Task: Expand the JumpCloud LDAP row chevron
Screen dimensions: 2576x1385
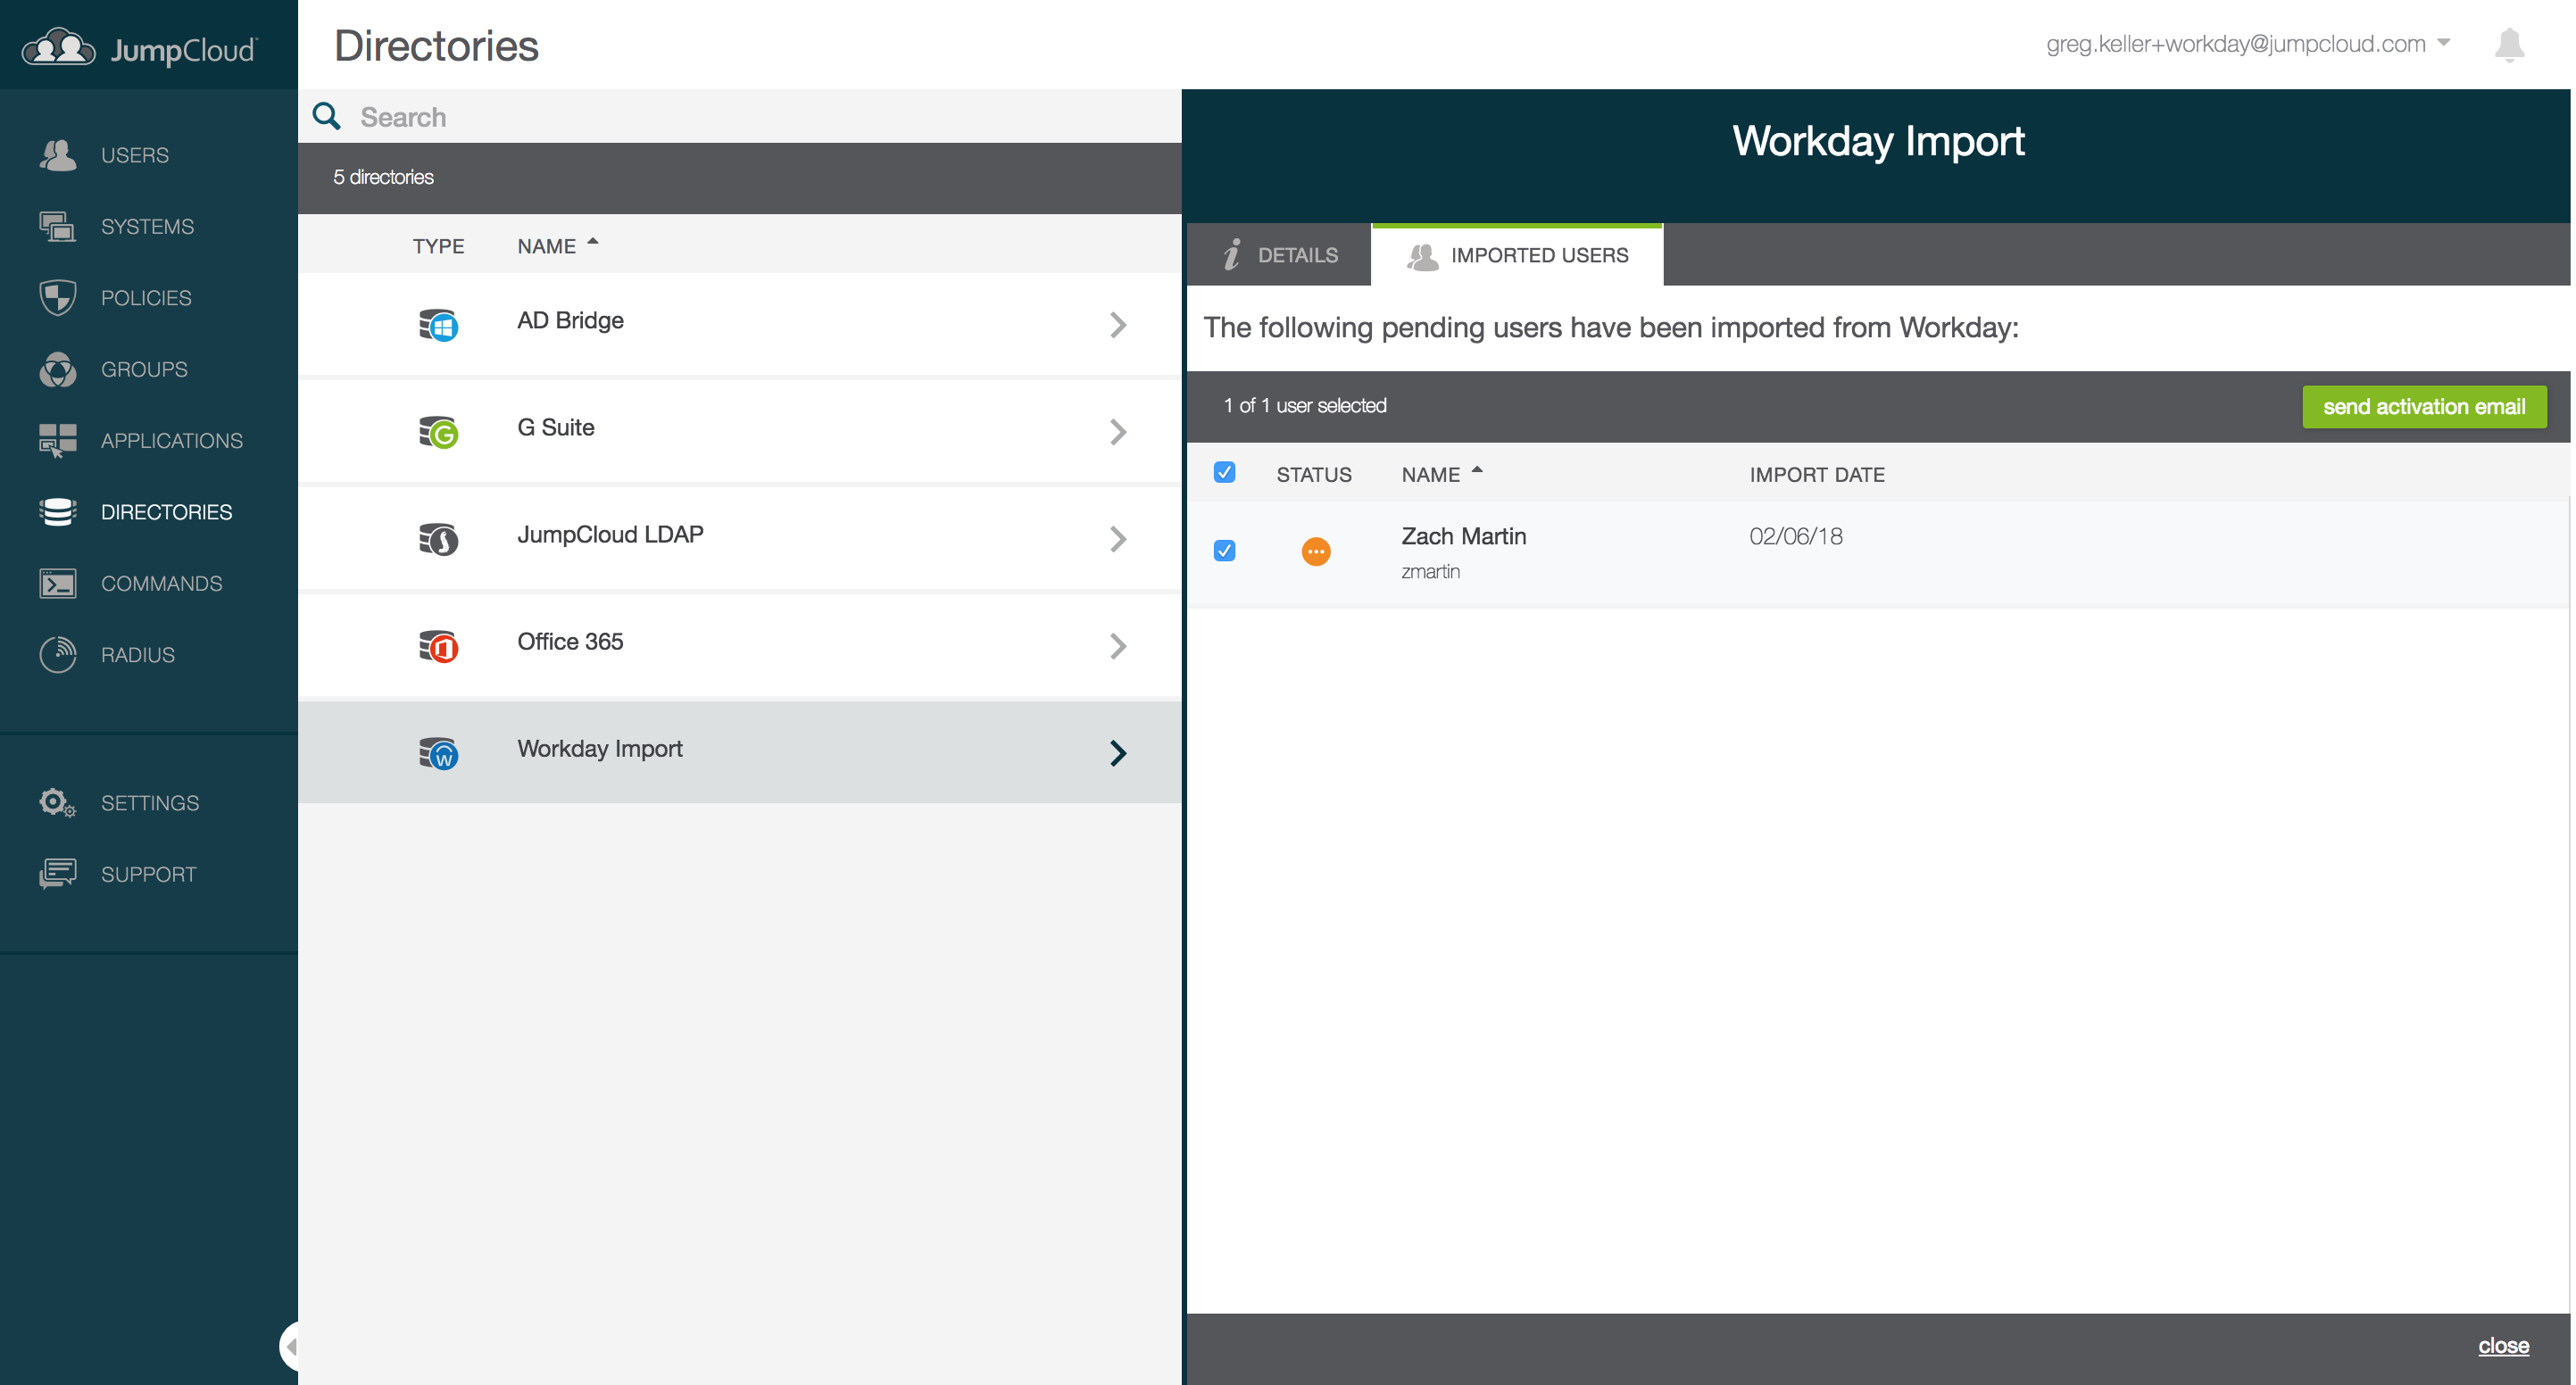Action: coord(1118,539)
